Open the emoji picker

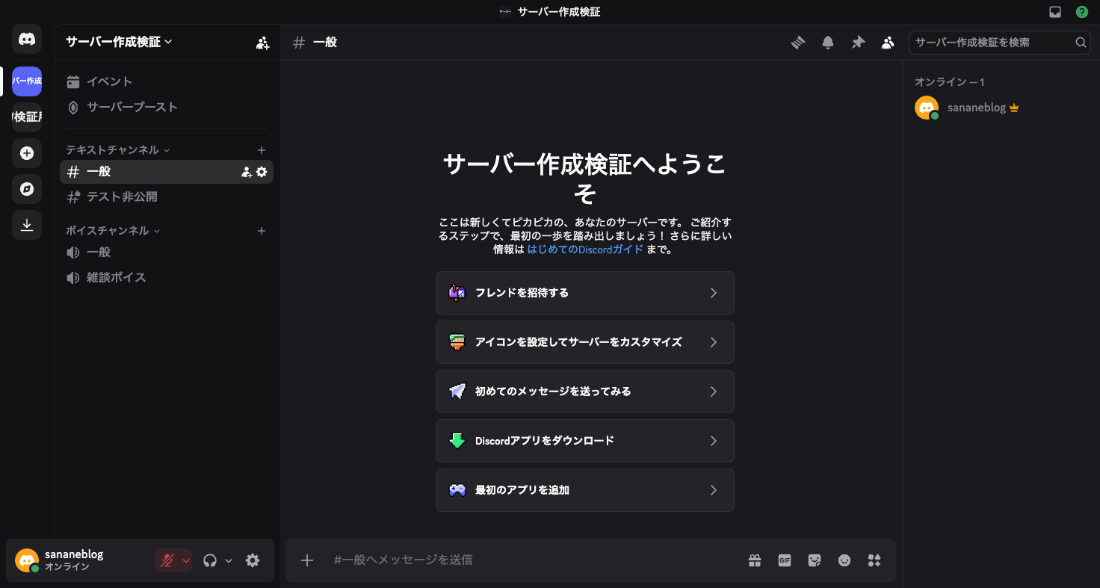coord(844,560)
